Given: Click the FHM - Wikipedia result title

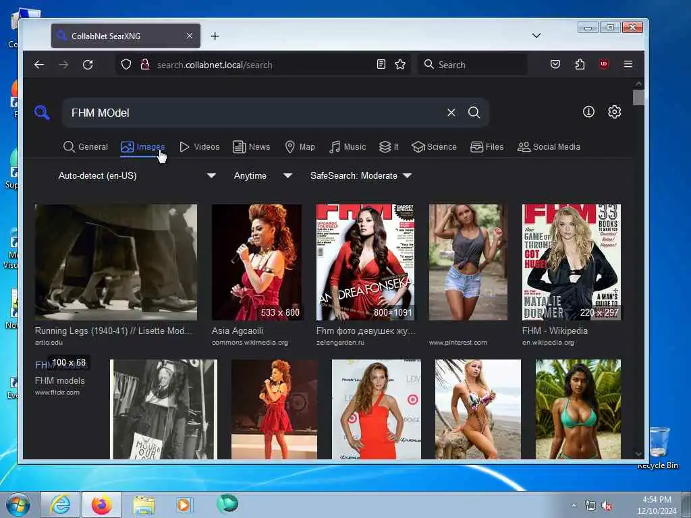Looking at the screenshot, I should coord(555,330).
